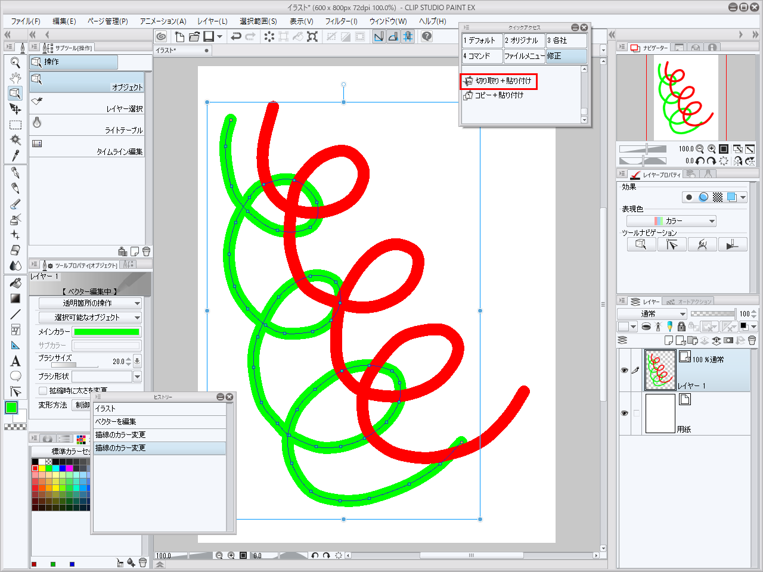Open the 透明箇所の操作 dropdown
The width and height of the screenshot is (763, 572).
[90, 303]
